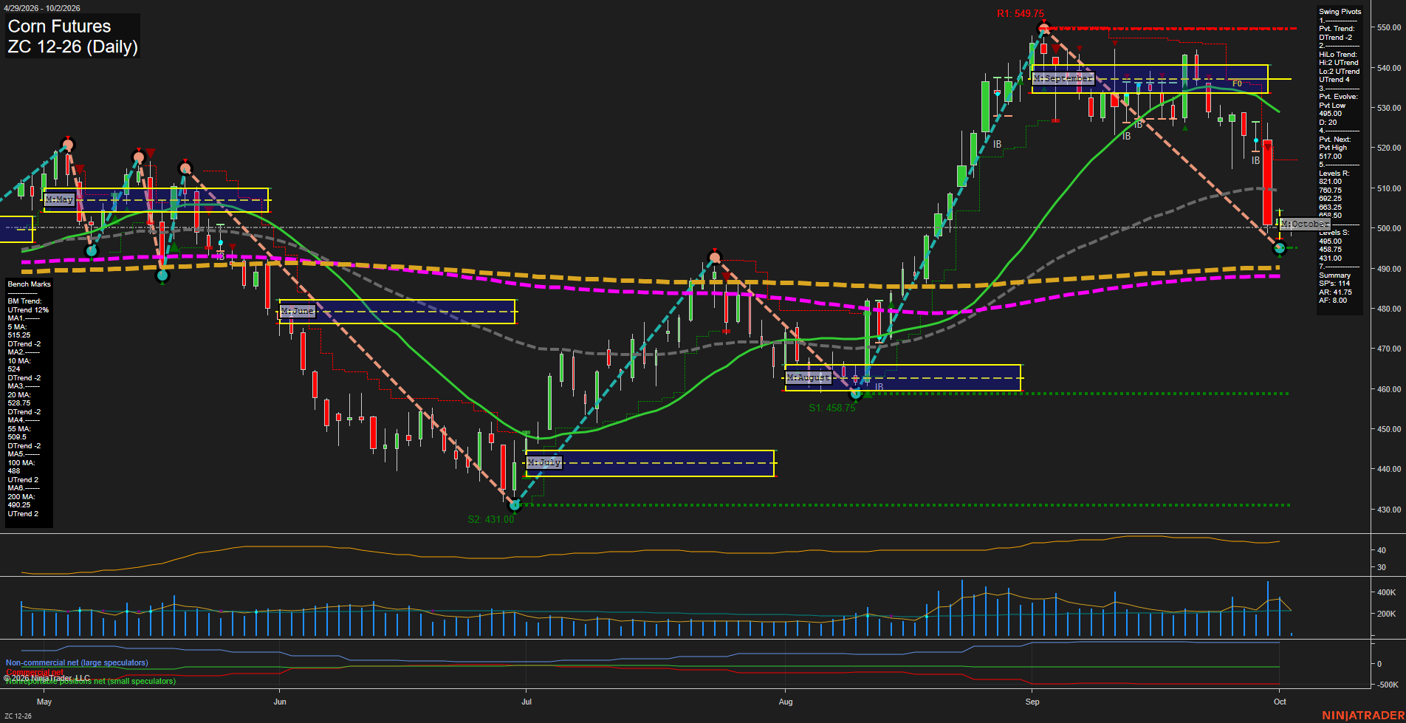Click the 550.00 price axis label
The image size is (1406, 723).
(1389, 27)
